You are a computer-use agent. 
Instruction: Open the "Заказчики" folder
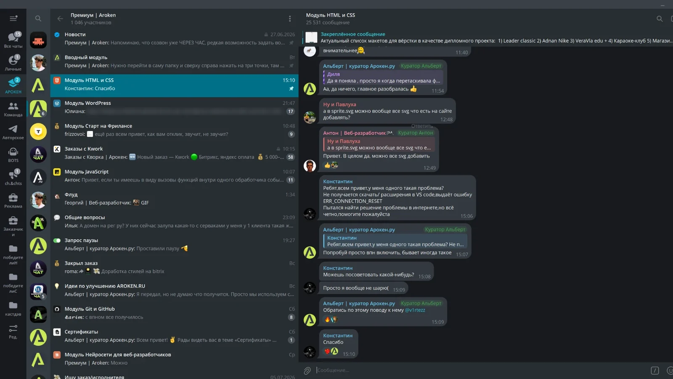13,226
